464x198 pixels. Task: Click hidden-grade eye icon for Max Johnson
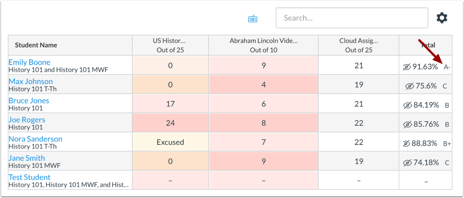pyautogui.click(x=410, y=86)
